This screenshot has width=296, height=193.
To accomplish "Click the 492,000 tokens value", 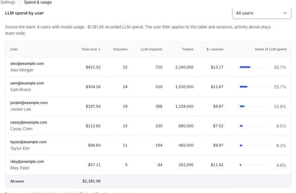I will coord(186,145).
